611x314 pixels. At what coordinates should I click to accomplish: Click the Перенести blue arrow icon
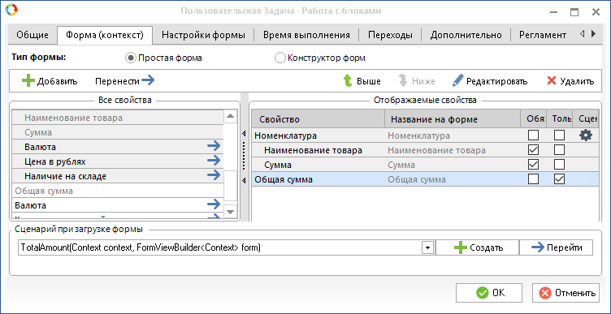click(x=148, y=80)
